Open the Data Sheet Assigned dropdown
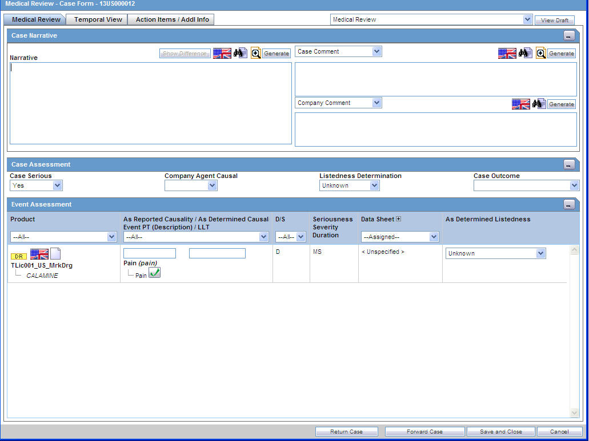Screen dimensions: 589x441 (x=434, y=237)
